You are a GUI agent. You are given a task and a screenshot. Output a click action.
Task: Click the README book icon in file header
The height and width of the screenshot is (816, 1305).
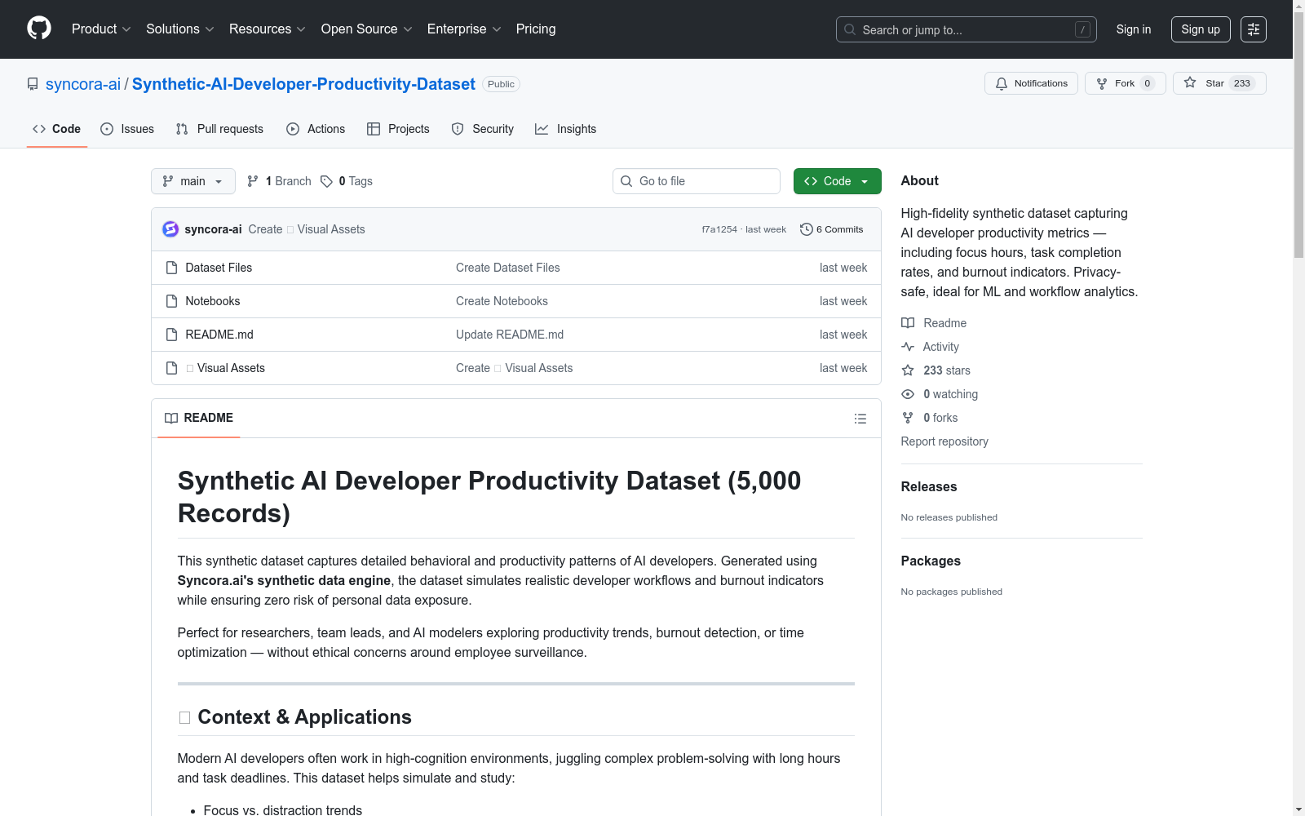(171, 418)
